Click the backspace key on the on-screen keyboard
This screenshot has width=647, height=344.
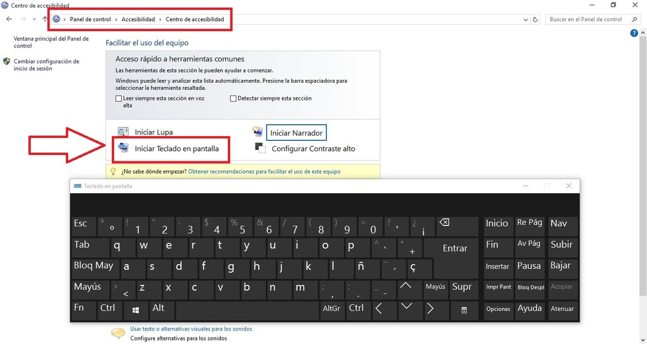point(456,226)
